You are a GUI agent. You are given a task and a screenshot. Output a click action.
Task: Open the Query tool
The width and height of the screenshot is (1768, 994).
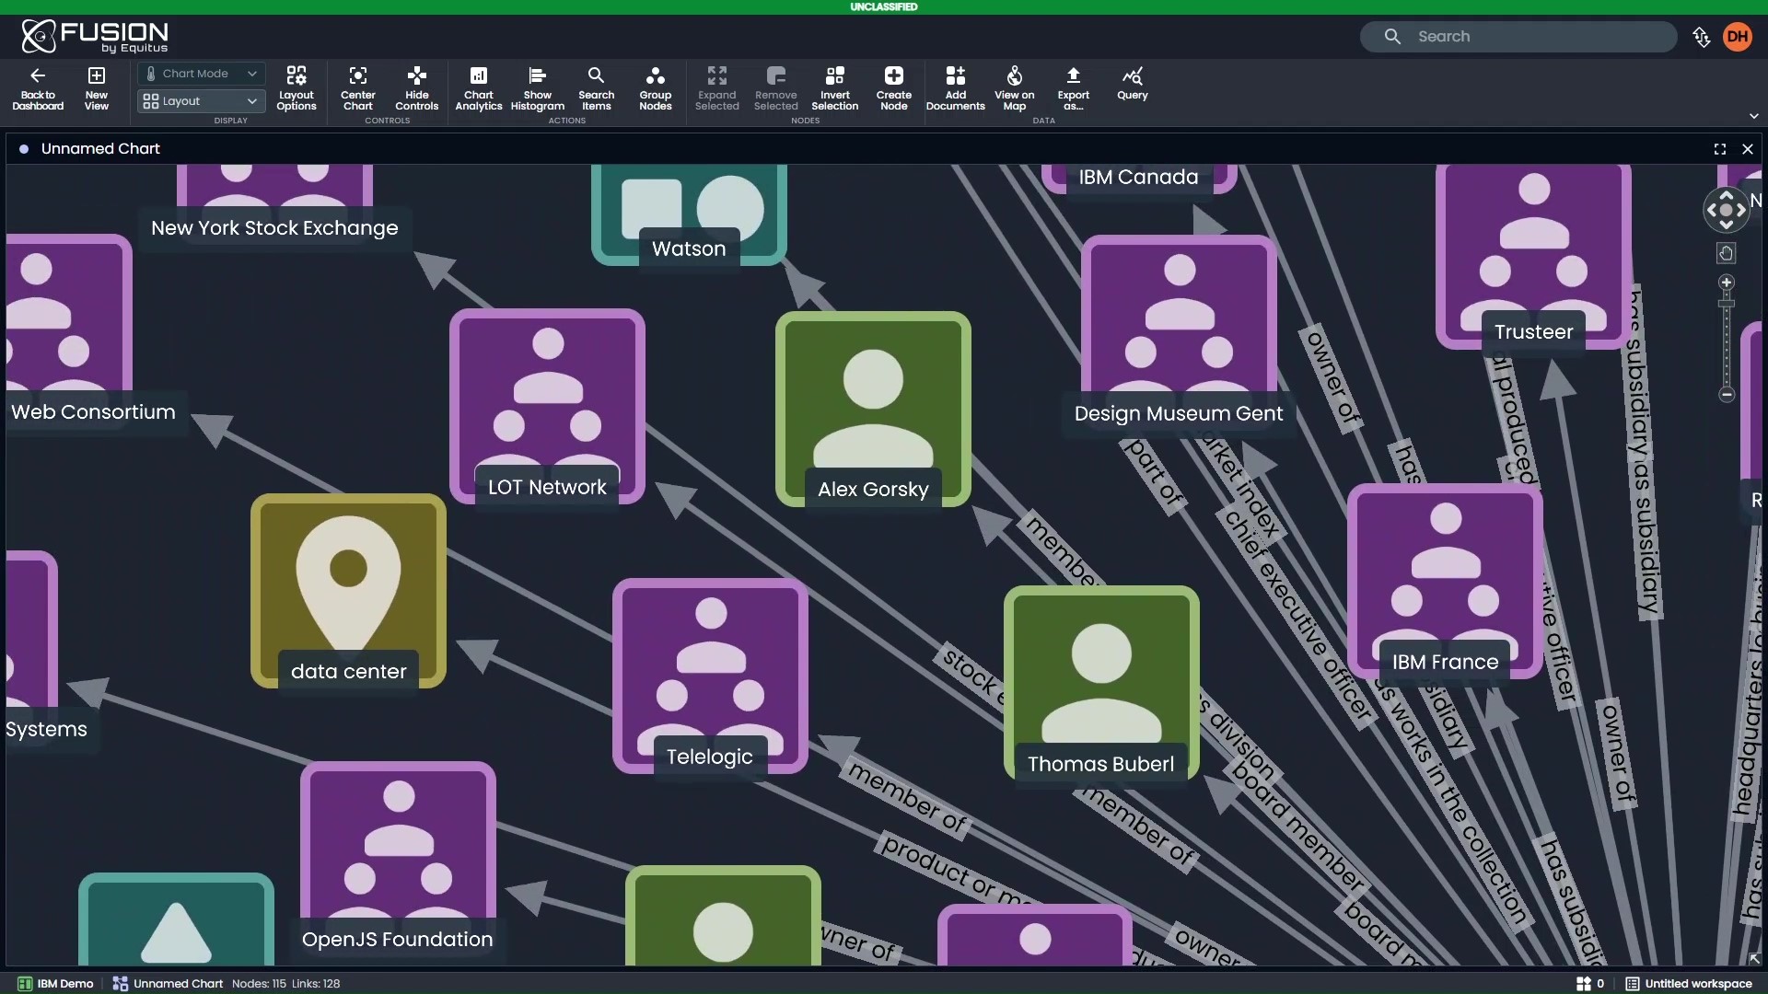[1133, 84]
